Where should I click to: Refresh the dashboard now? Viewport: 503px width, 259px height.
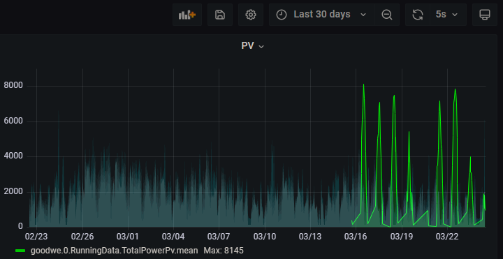[x=418, y=15]
